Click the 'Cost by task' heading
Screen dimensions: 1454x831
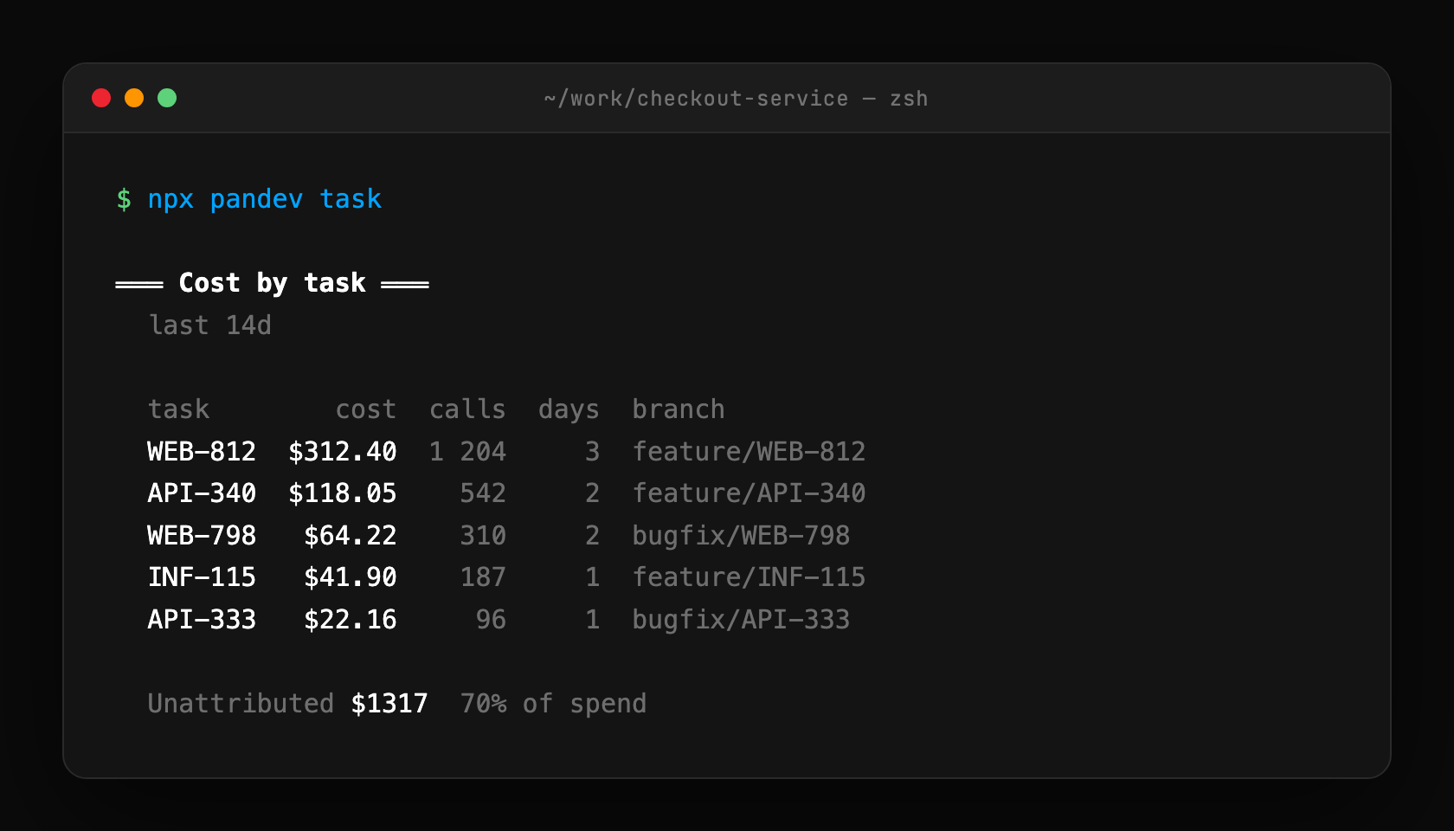pyautogui.click(x=272, y=283)
